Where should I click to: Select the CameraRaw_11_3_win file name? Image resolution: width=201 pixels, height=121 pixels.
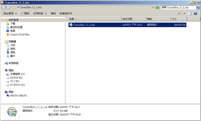pyautogui.click(x=84, y=25)
